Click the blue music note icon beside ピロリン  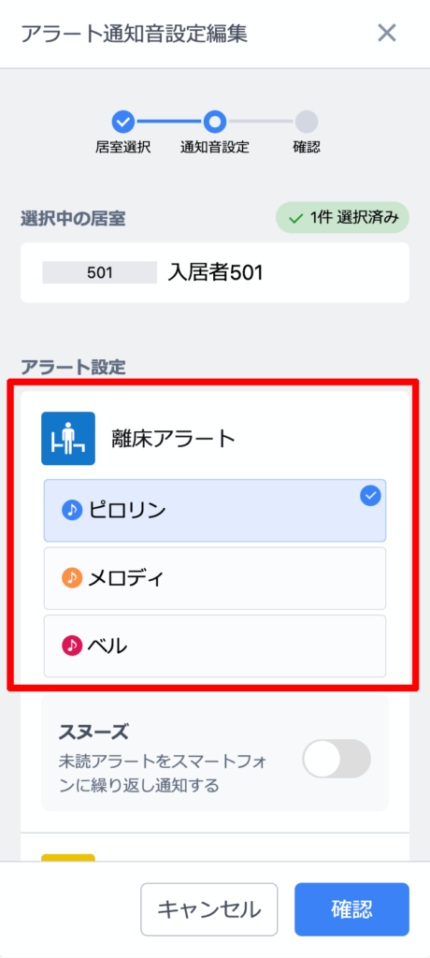click(x=72, y=510)
